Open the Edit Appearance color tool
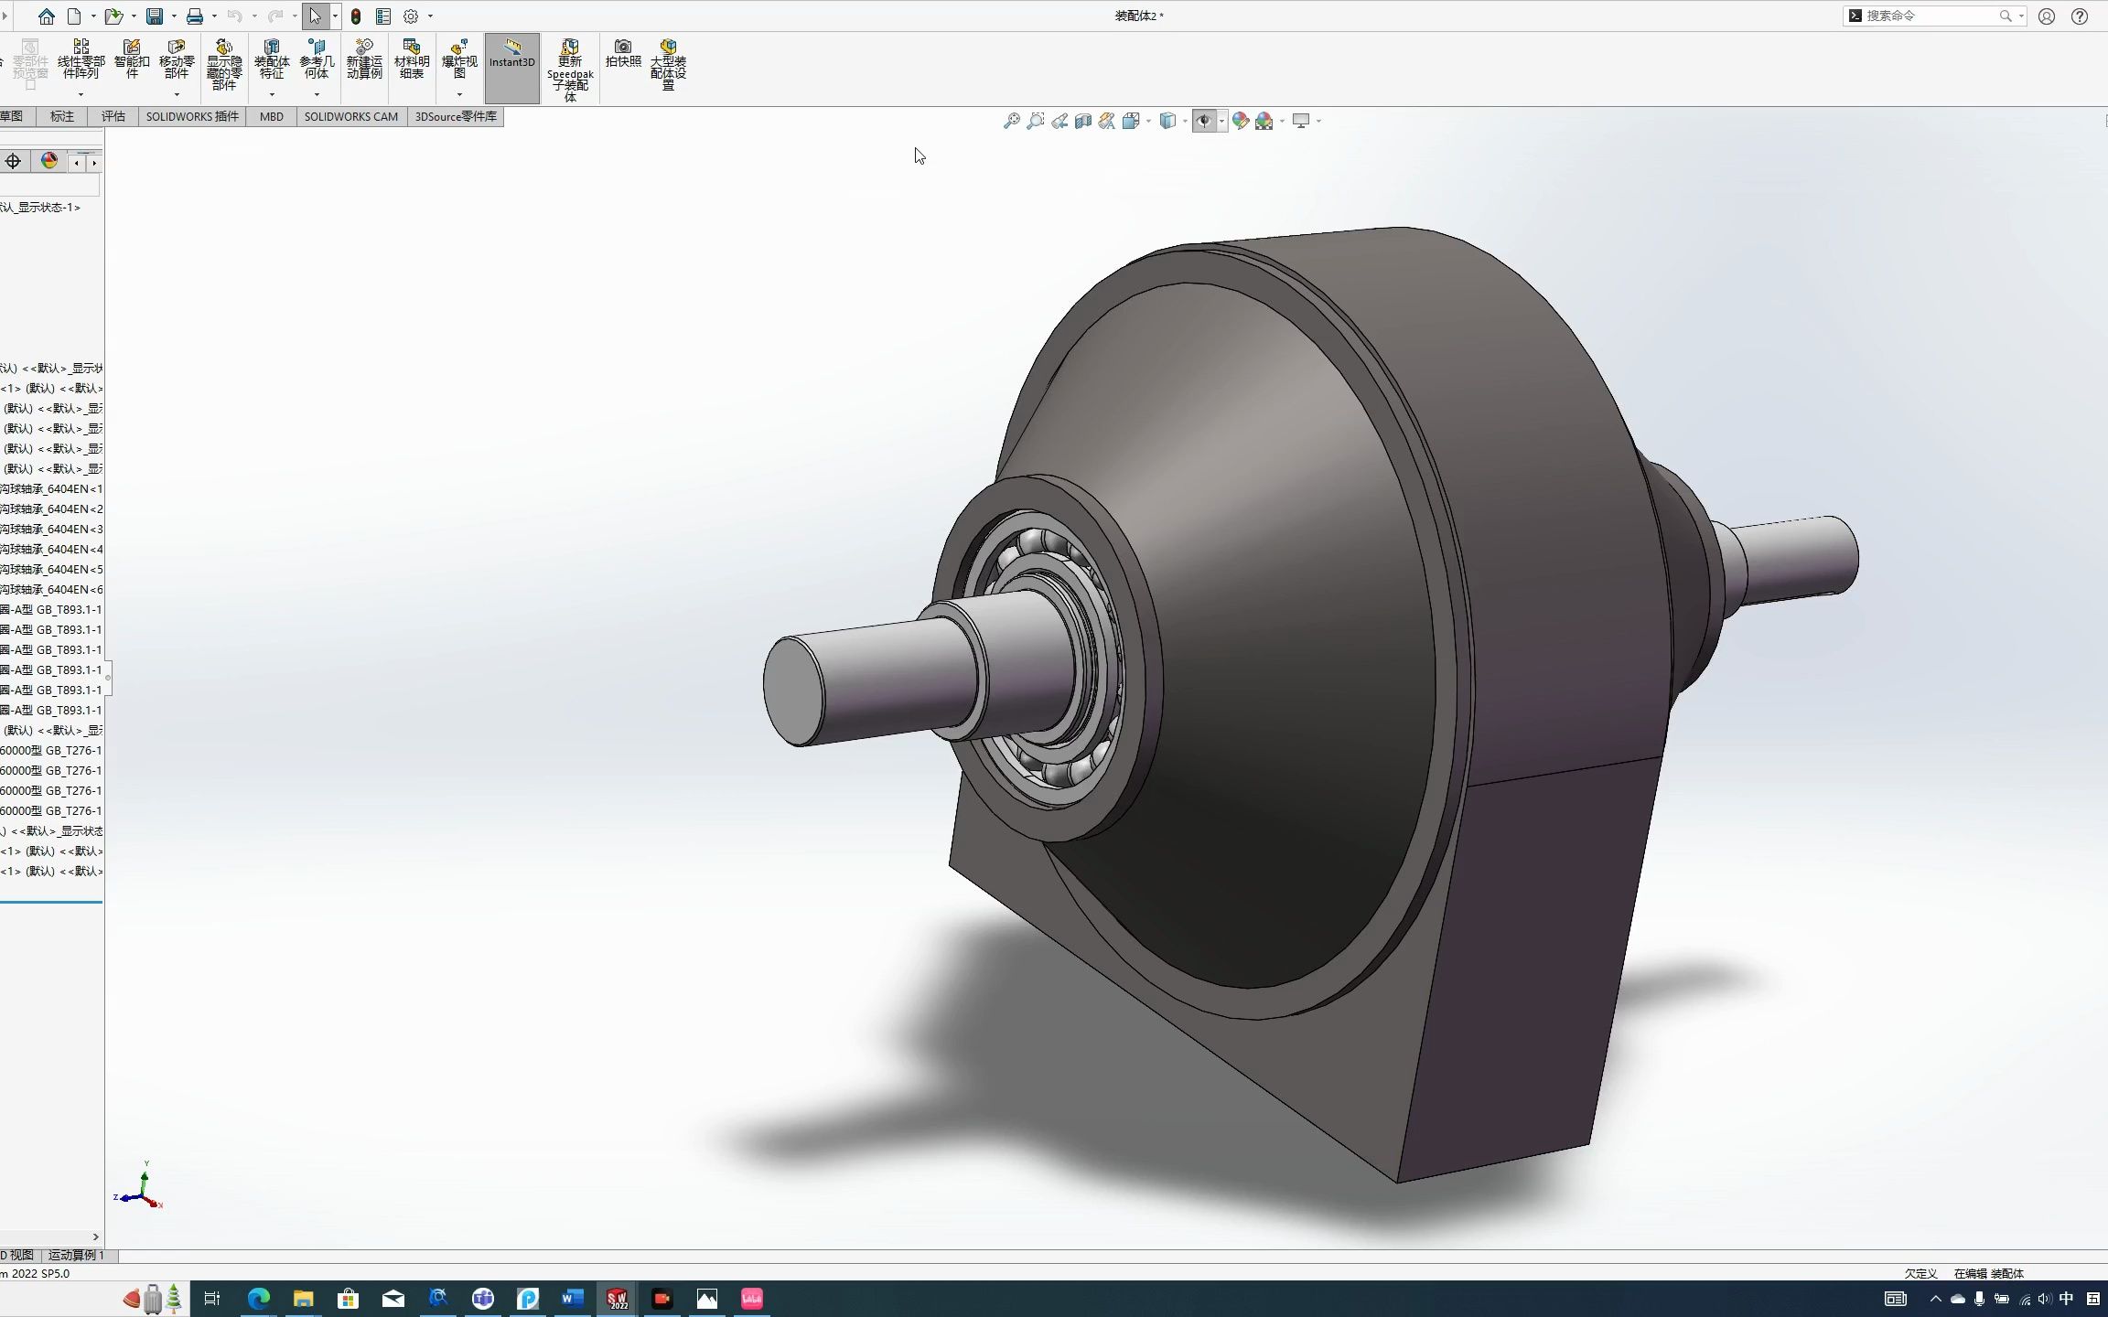This screenshot has width=2108, height=1317. [1241, 120]
